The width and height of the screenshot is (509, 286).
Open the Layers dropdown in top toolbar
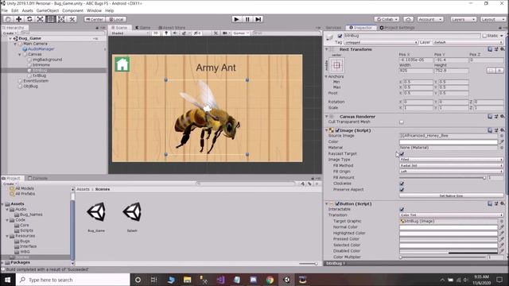tap(463, 19)
